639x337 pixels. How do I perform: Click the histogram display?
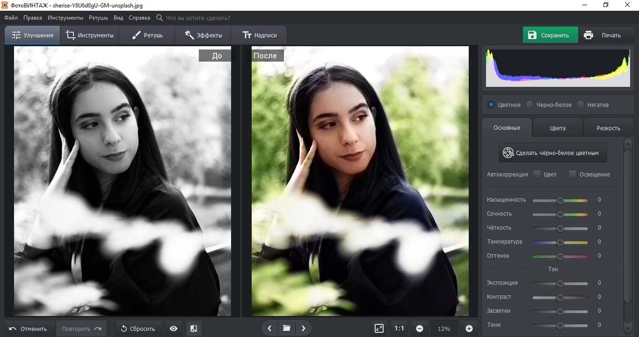pos(559,68)
